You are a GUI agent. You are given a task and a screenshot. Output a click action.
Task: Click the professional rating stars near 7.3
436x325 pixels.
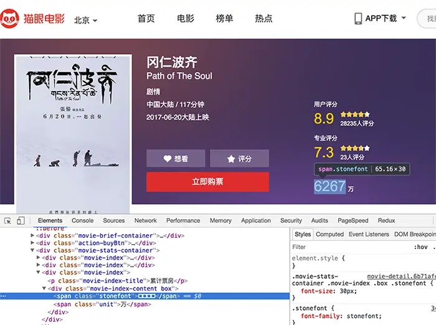355,148
